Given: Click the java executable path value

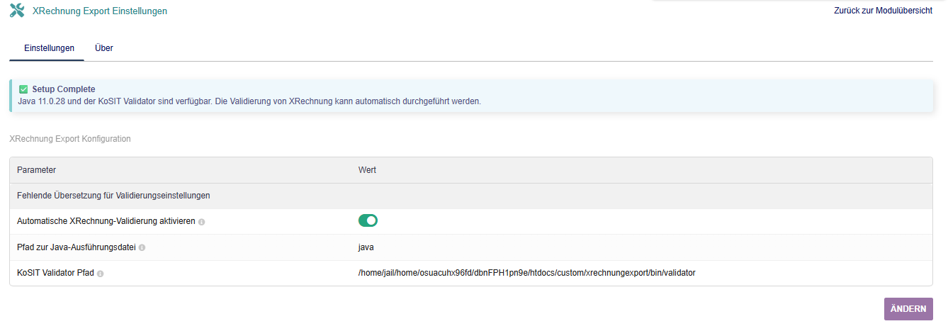Looking at the screenshot, I should [x=366, y=247].
